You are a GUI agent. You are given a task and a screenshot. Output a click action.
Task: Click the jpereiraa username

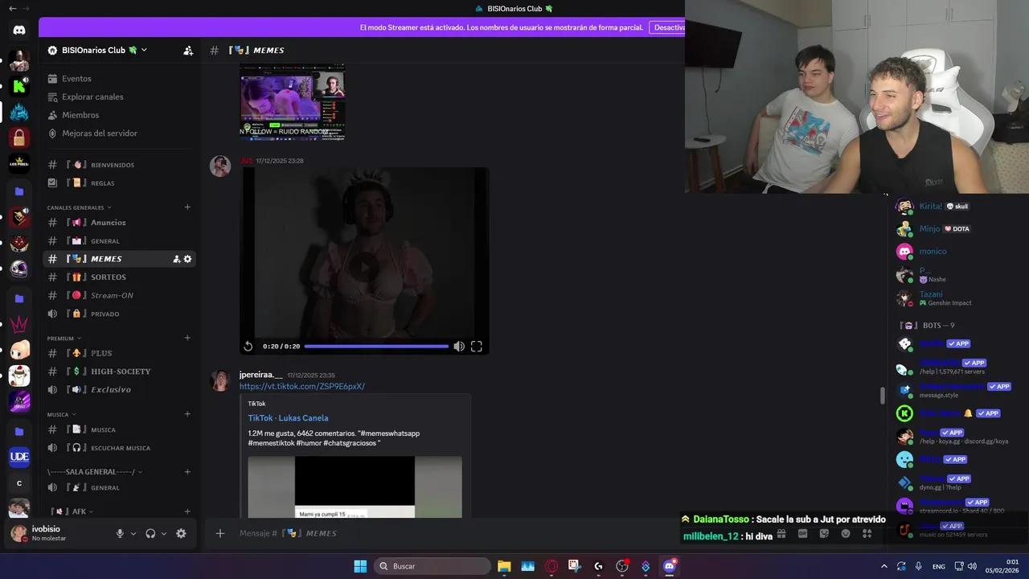tap(261, 375)
